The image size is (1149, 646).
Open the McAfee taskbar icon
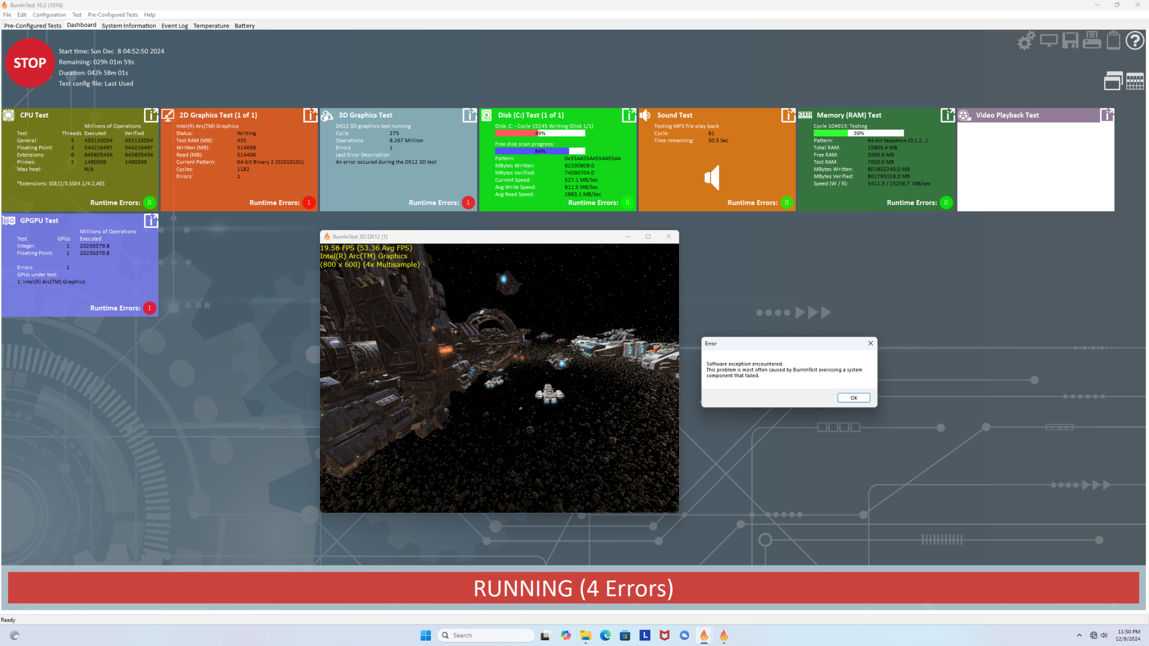(x=665, y=635)
